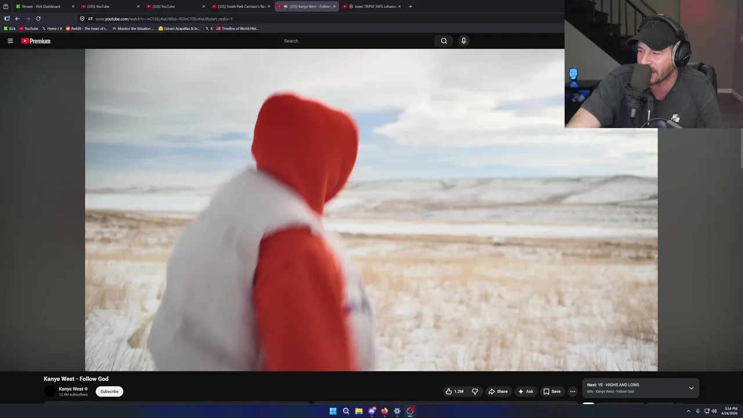
Task: Close the Israel TRIPLE TAPS Lebanon tab
Action: click(x=399, y=6)
